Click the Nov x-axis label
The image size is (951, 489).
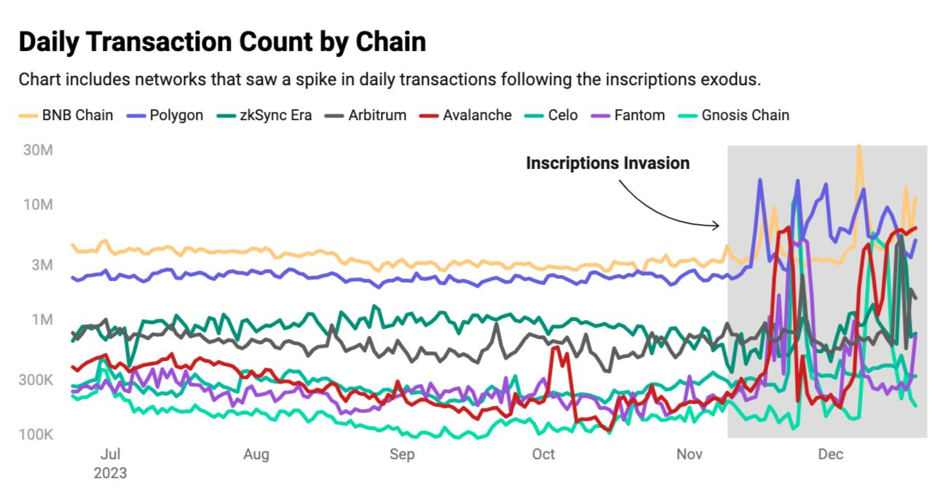pyautogui.click(x=689, y=455)
